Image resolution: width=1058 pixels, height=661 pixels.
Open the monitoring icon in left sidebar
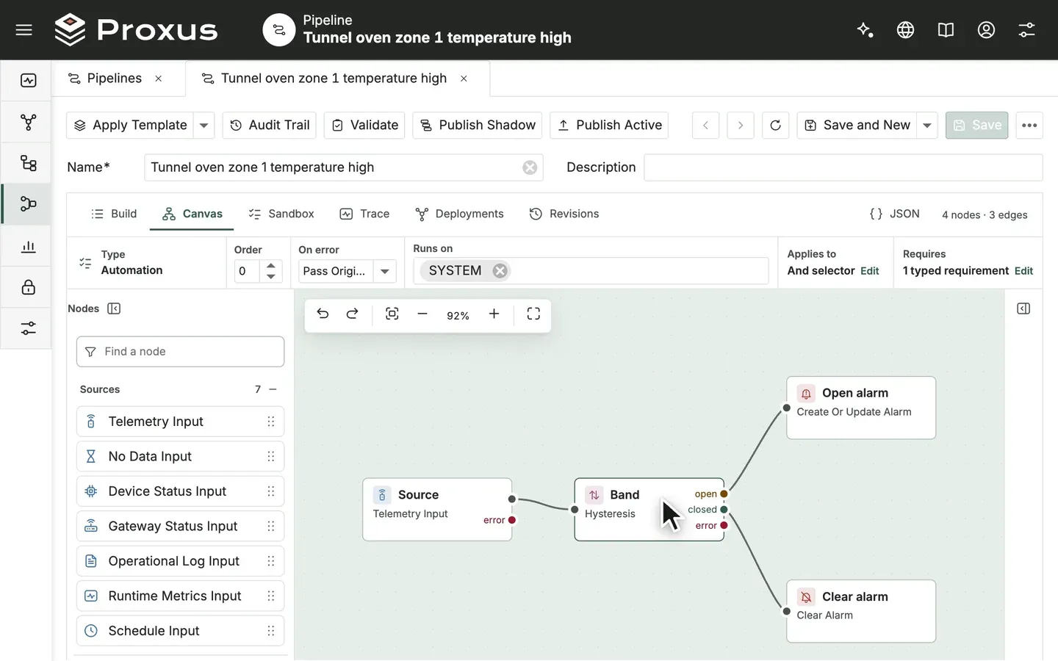pos(29,80)
